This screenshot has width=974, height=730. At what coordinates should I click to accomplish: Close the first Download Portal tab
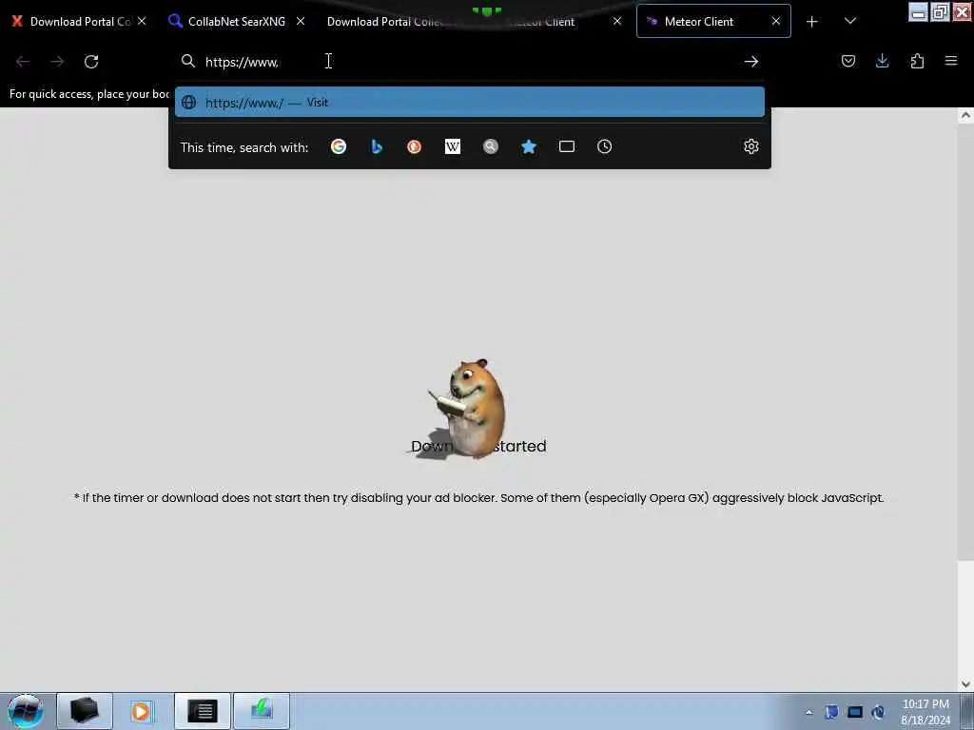pos(142,21)
